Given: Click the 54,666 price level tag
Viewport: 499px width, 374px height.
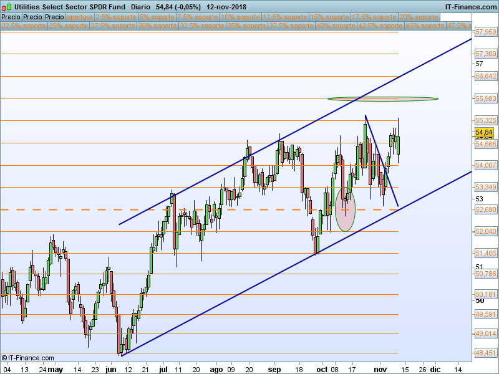Looking at the screenshot, I should click(x=486, y=144).
